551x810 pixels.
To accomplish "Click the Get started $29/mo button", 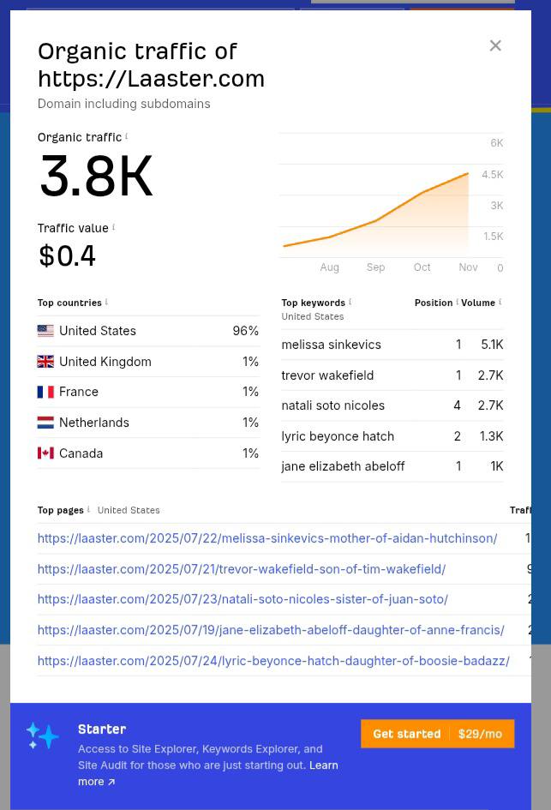I will (x=437, y=734).
